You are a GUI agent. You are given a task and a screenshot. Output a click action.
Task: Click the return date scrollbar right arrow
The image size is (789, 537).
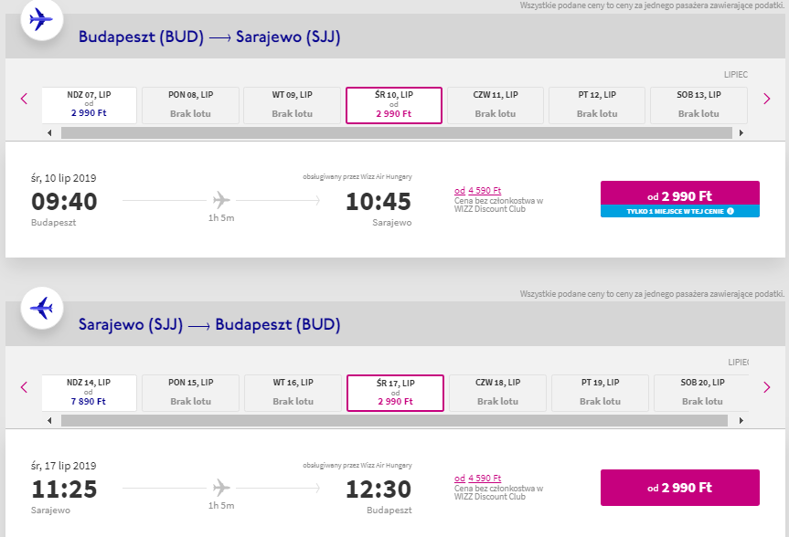coord(741,420)
